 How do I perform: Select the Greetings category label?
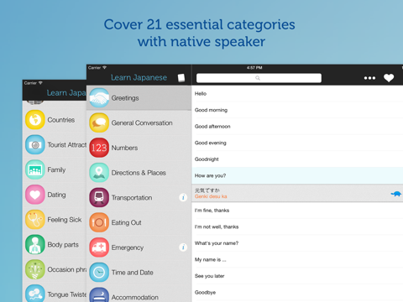point(125,98)
